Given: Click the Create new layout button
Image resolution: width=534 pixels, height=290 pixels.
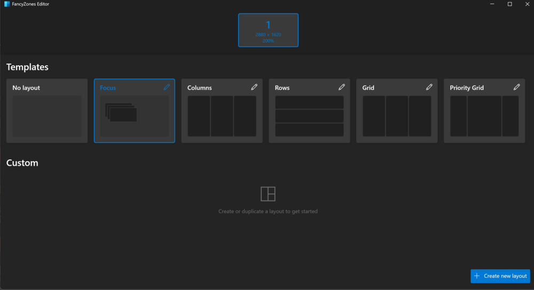Looking at the screenshot, I should tap(500, 276).
